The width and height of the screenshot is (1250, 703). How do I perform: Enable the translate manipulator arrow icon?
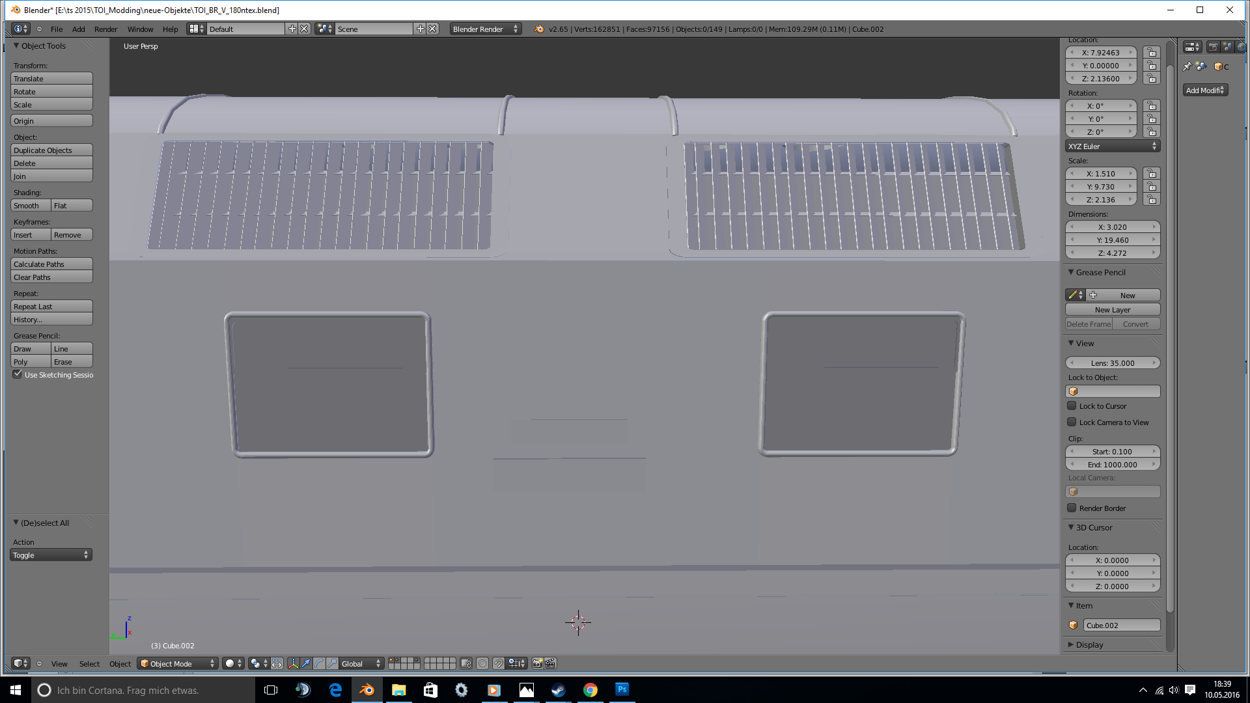306,663
